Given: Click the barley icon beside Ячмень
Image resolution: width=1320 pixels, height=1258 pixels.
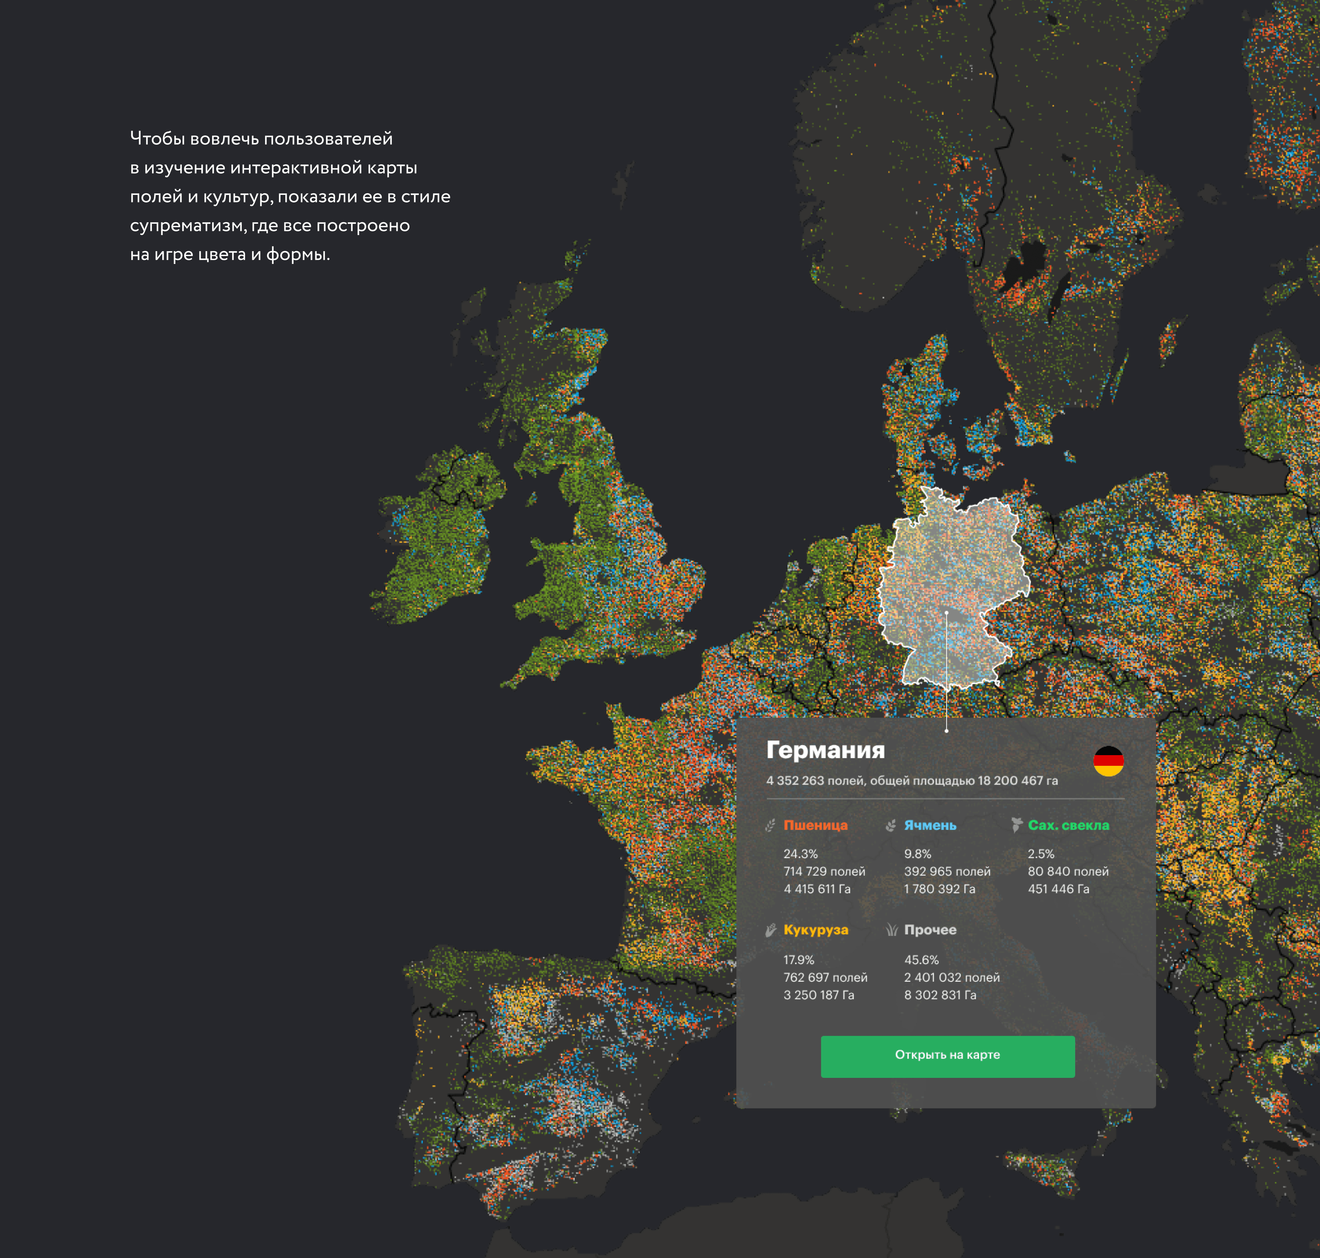Looking at the screenshot, I should pyautogui.click(x=891, y=826).
